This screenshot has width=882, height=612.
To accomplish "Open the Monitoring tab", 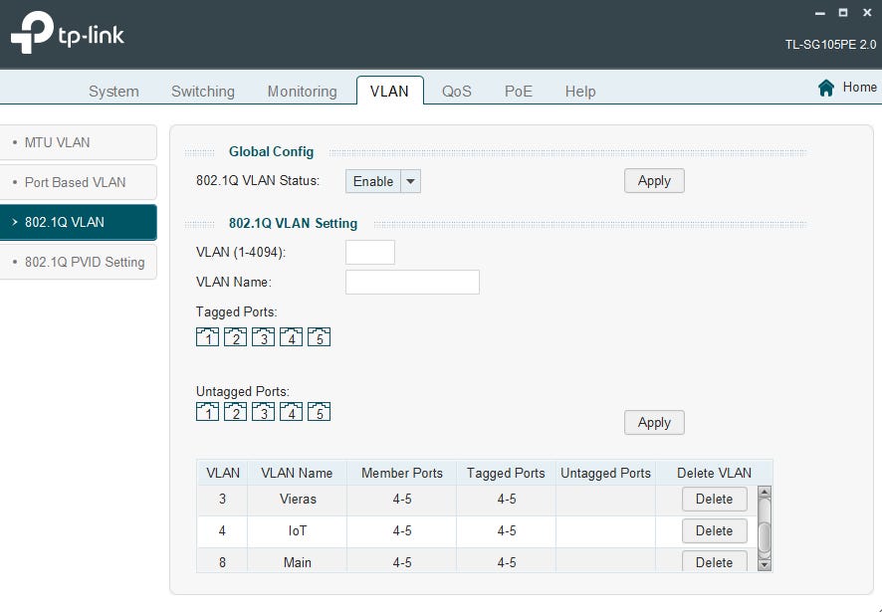I will tap(302, 92).
